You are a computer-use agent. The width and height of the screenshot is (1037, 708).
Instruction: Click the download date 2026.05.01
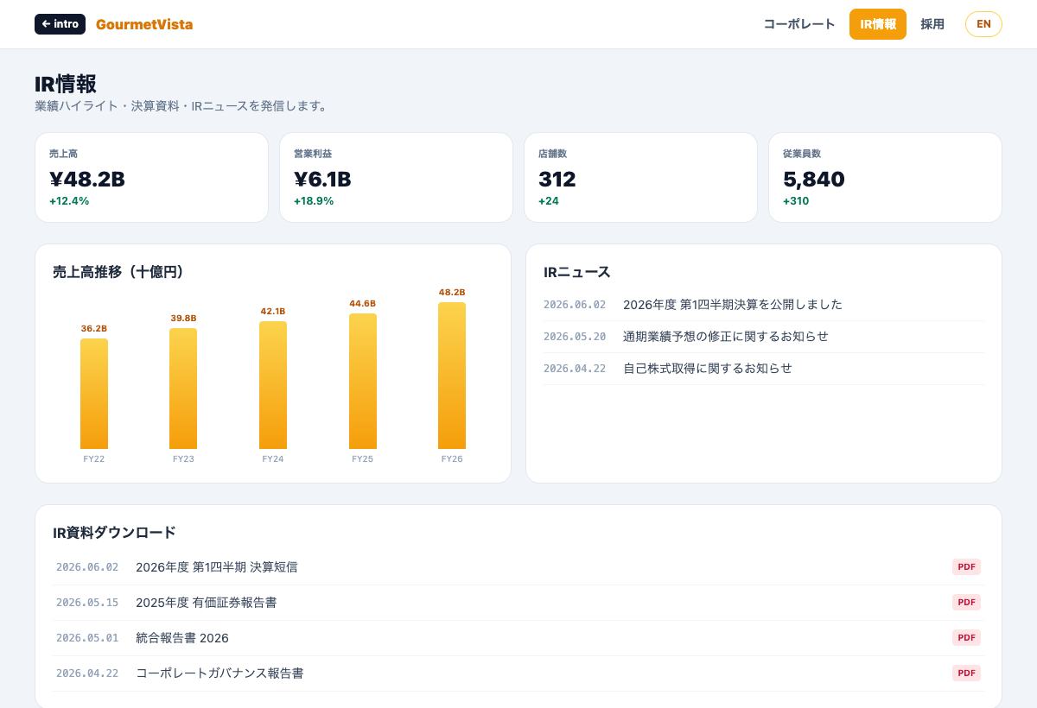point(87,638)
